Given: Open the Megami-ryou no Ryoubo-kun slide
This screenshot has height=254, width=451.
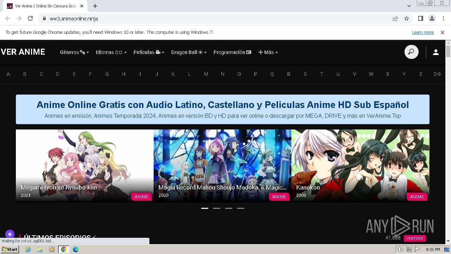Looking at the screenshot, I should (85, 165).
